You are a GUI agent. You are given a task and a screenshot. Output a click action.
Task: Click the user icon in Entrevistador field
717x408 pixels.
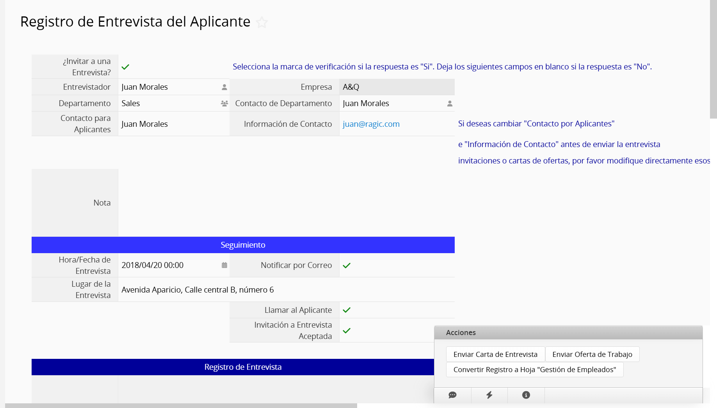point(224,87)
